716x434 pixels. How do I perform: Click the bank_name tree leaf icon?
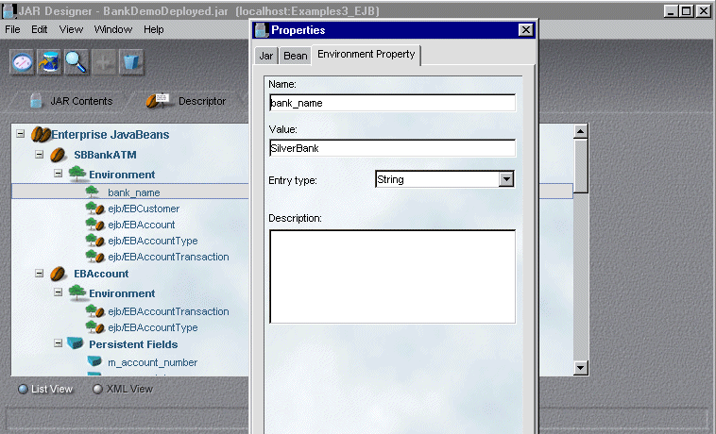93,192
